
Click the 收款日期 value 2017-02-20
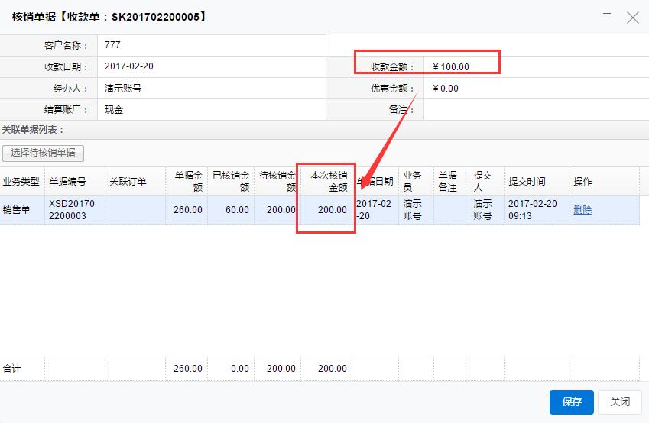pos(129,66)
